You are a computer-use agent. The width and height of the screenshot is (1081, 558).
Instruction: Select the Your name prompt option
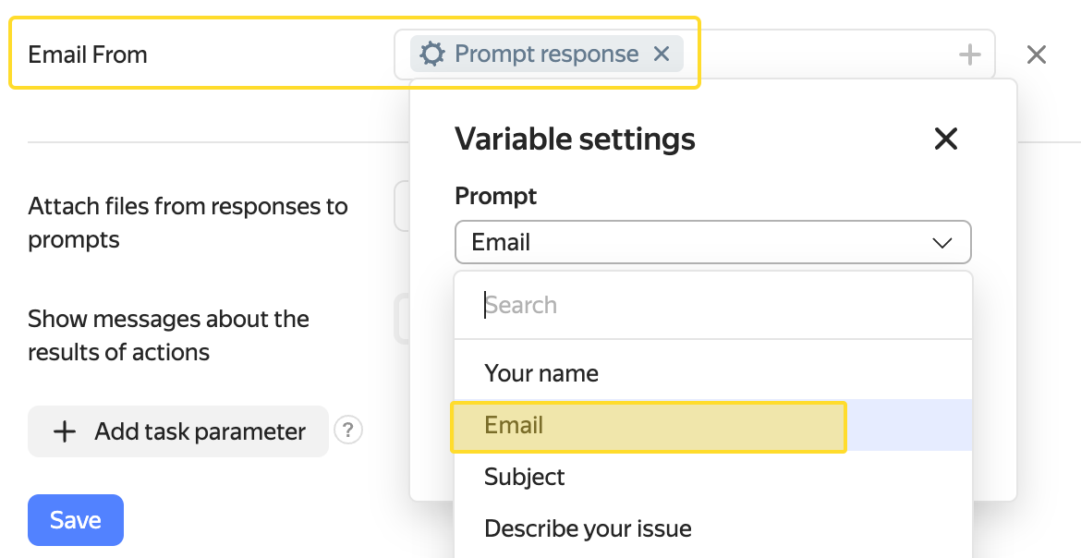click(x=541, y=373)
